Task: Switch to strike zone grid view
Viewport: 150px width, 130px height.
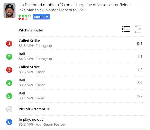Action: (138, 29)
